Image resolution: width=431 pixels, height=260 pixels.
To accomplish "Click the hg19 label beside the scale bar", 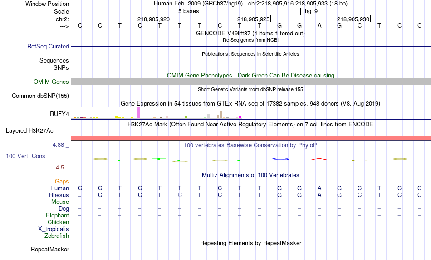I will pos(311,11).
